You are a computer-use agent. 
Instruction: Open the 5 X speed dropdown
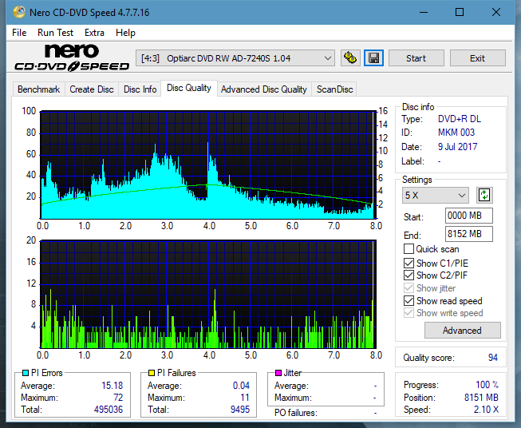[436, 195]
